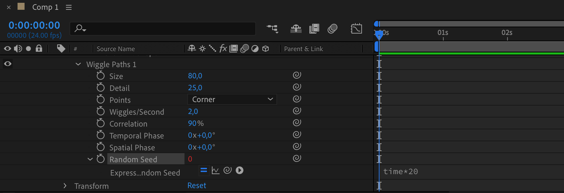The image size is (564, 193).
Task: Open the Graph Editor
Action: click(356, 29)
